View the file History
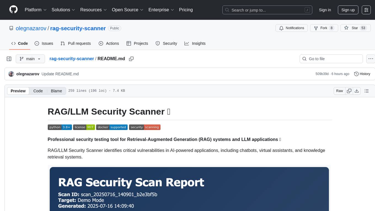The image size is (375, 211). coord(362,74)
